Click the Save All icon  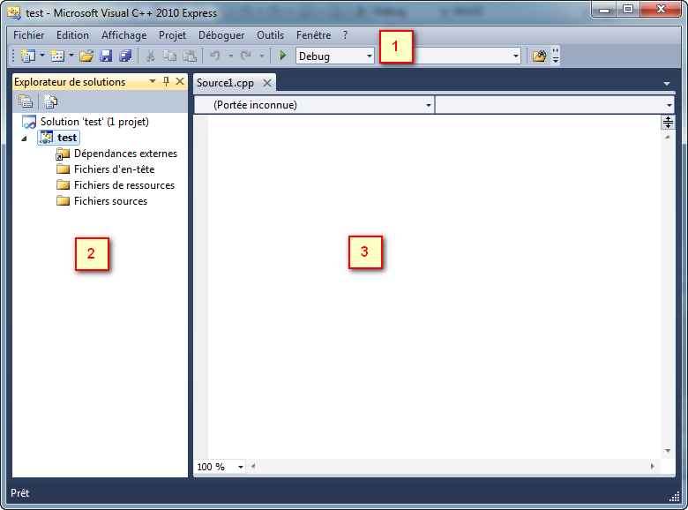coord(125,56)
